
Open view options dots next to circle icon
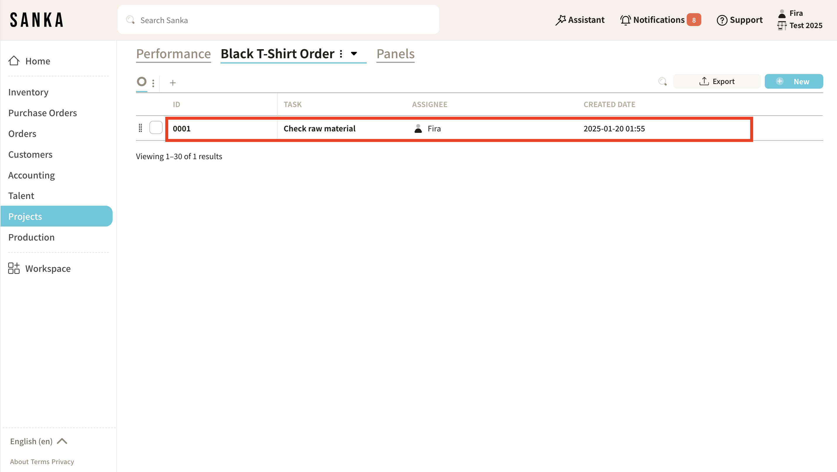click(153, 83)
